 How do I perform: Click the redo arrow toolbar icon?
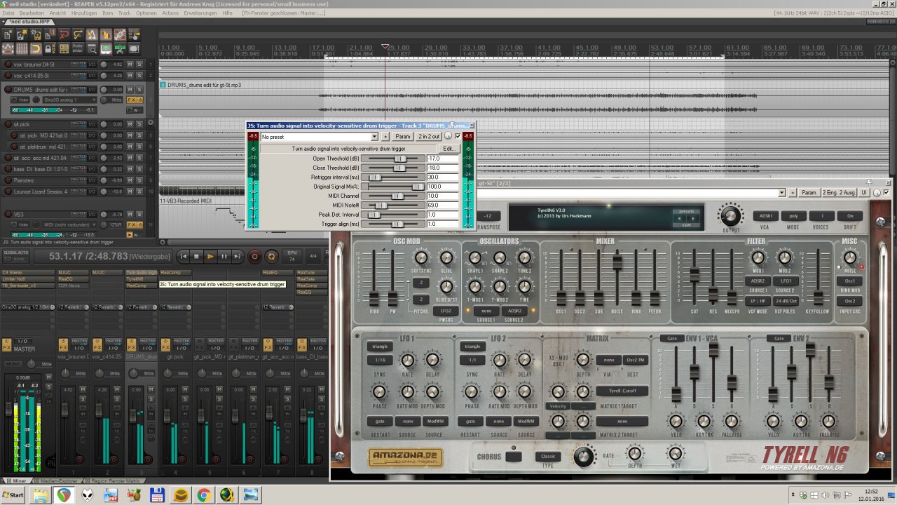(x=77, y=34)
